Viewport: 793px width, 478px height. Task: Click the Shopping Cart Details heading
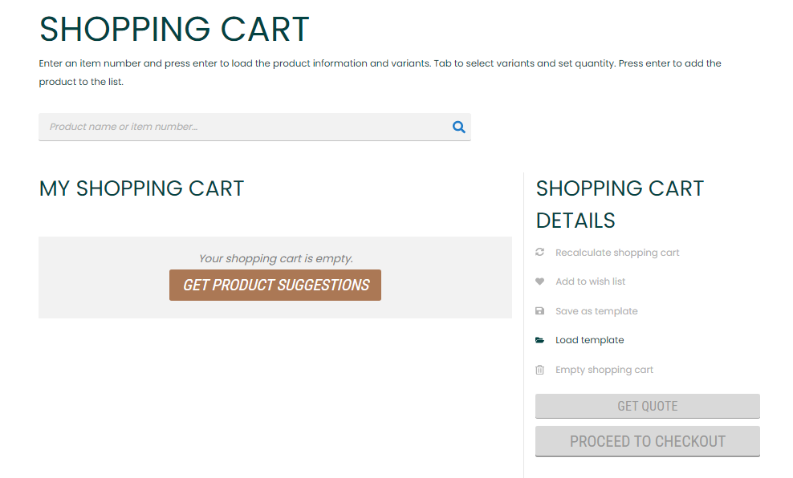coord(620,205)
